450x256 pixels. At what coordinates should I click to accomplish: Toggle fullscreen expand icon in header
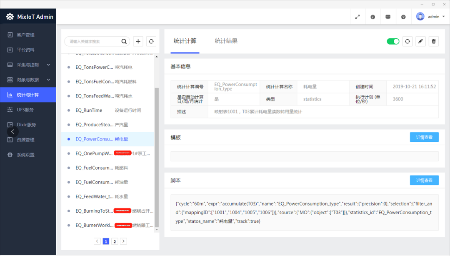click(x=357, y=17)
